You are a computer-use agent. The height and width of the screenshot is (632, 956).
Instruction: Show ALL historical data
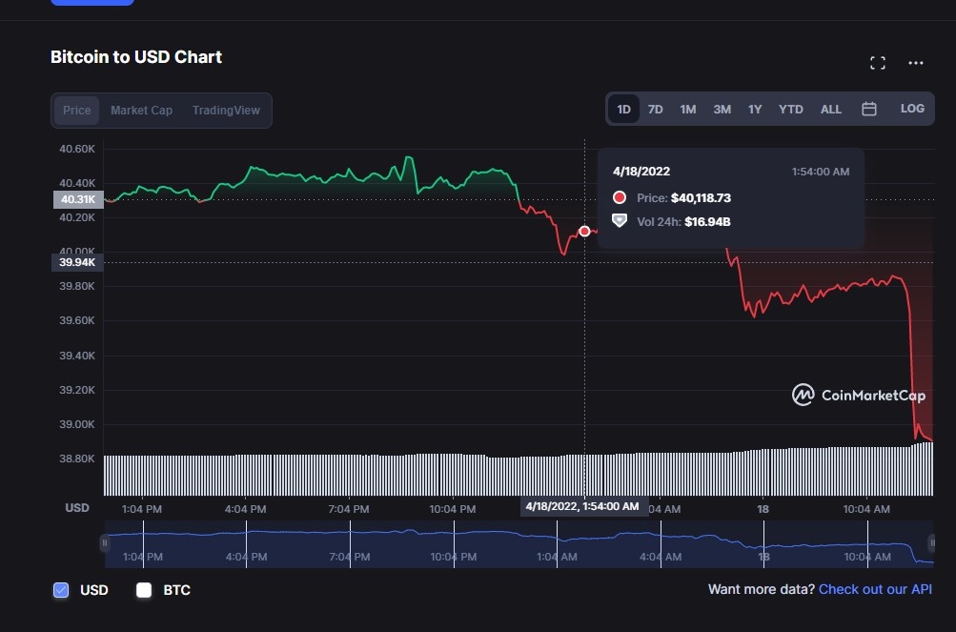click(x=829, y=109)
